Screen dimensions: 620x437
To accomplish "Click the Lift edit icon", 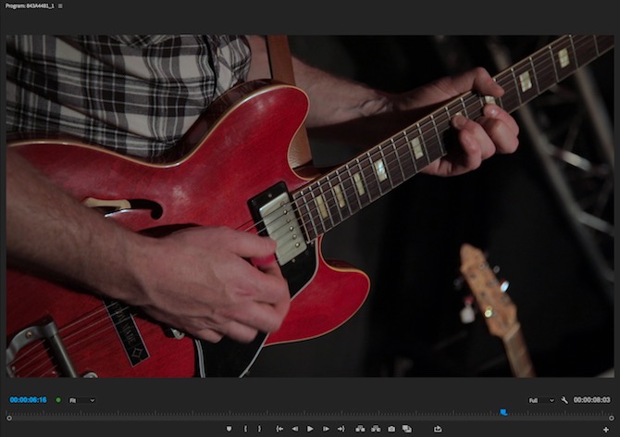I will click(360, 429).
